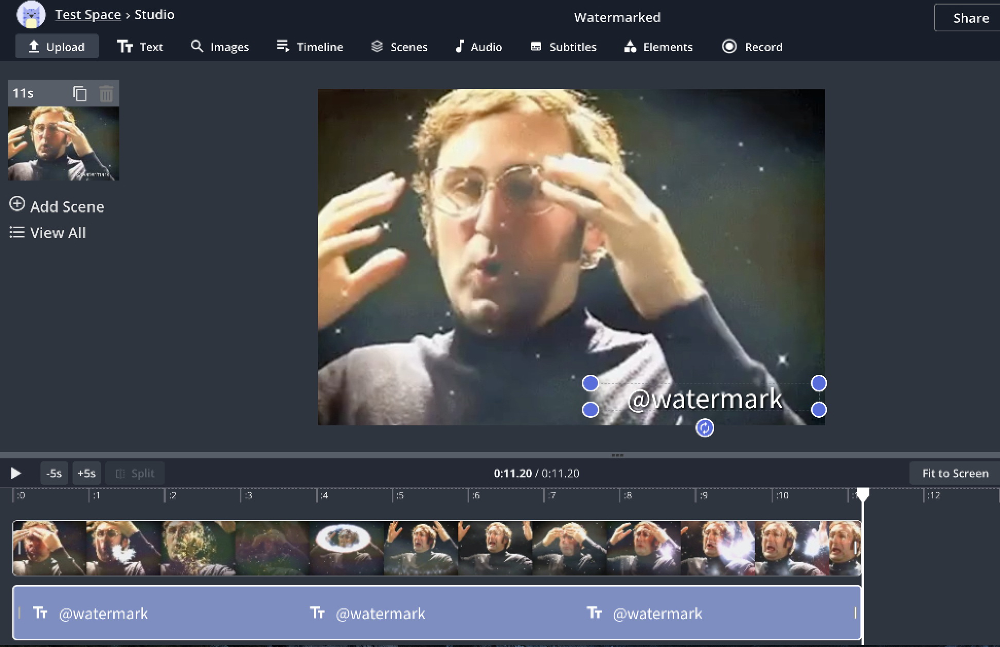Image resolution: width=1000 pixels, height=647 pixels.
Task: Open Images search
Action: pos(220,47)
